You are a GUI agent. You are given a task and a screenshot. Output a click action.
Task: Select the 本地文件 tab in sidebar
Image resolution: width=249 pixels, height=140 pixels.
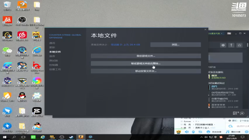point(55,52)
